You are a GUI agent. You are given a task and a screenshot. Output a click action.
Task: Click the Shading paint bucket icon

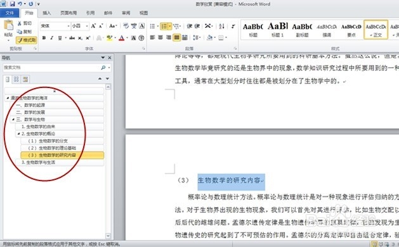click(x=209, y=37)
